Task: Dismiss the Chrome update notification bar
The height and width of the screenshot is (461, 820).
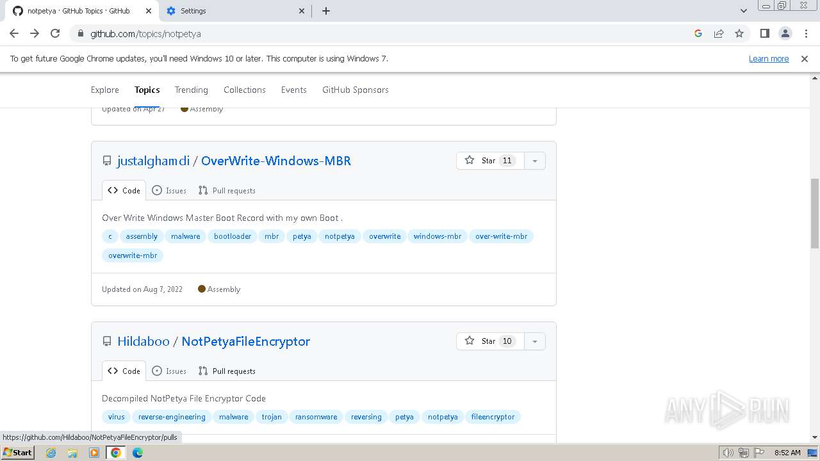Action: coord(805,58)
